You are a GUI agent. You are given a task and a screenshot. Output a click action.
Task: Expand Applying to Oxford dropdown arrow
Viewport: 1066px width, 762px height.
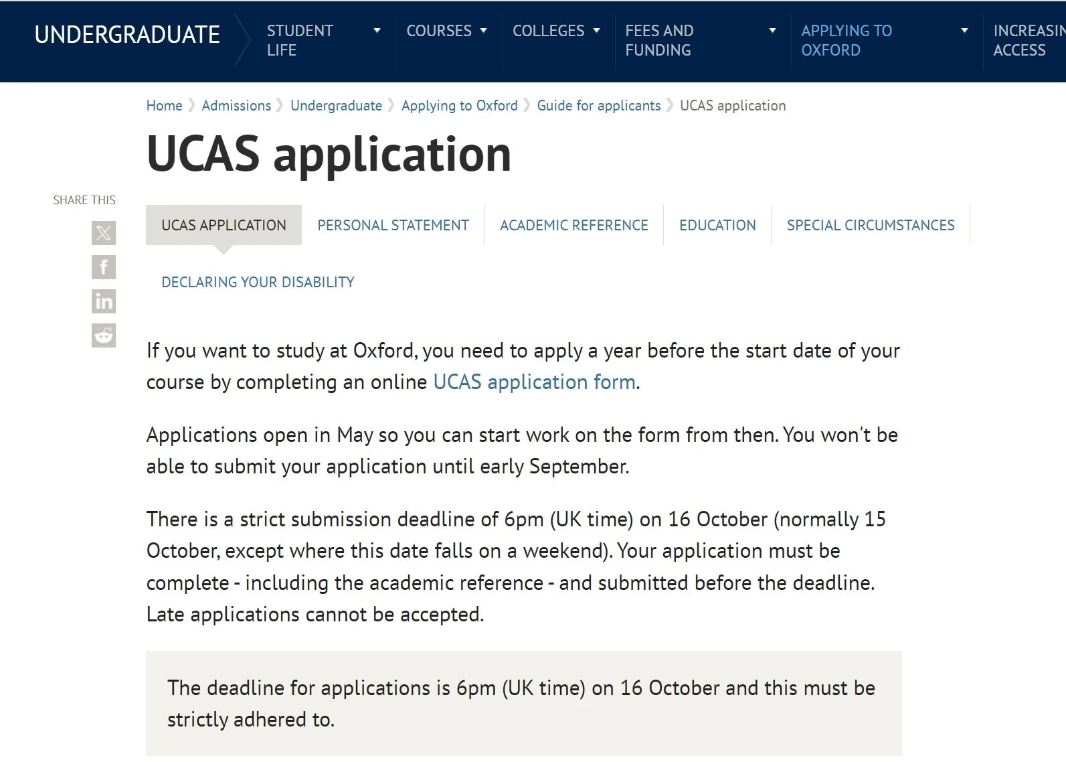964,31
